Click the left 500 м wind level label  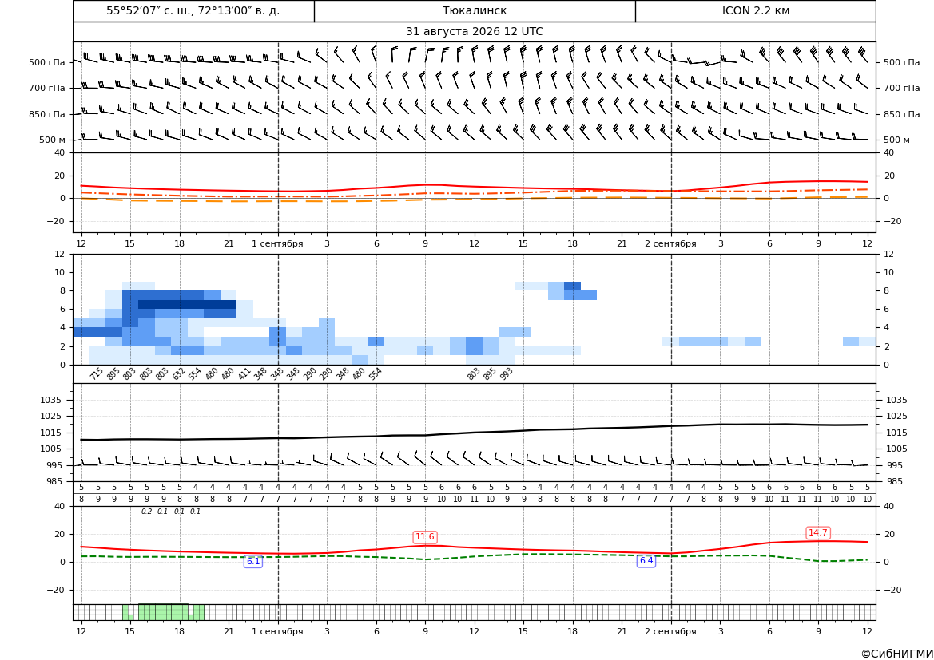52,140
